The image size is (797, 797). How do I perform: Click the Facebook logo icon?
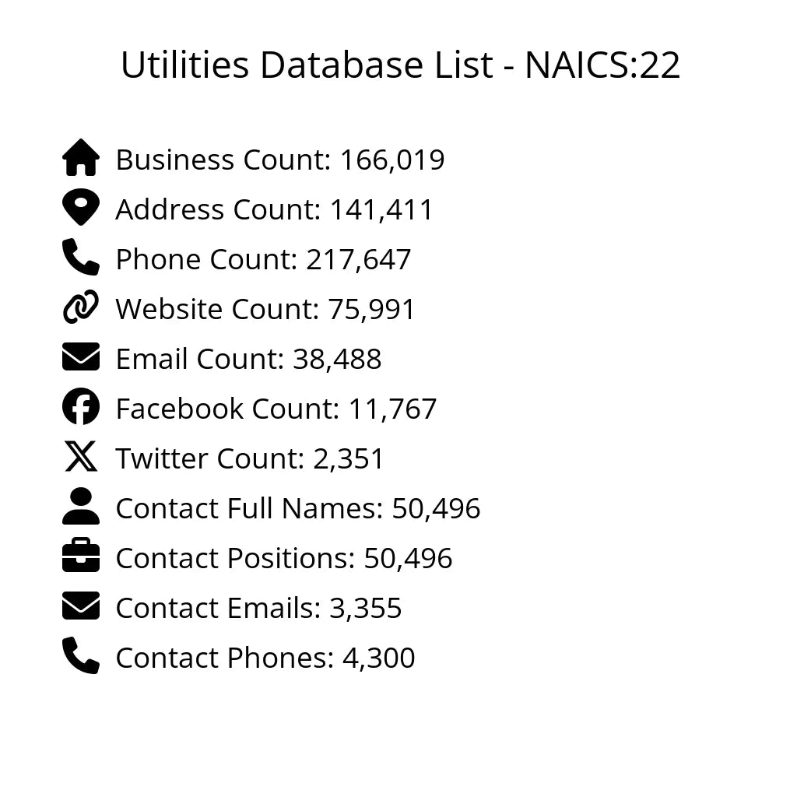click(81, 407)
